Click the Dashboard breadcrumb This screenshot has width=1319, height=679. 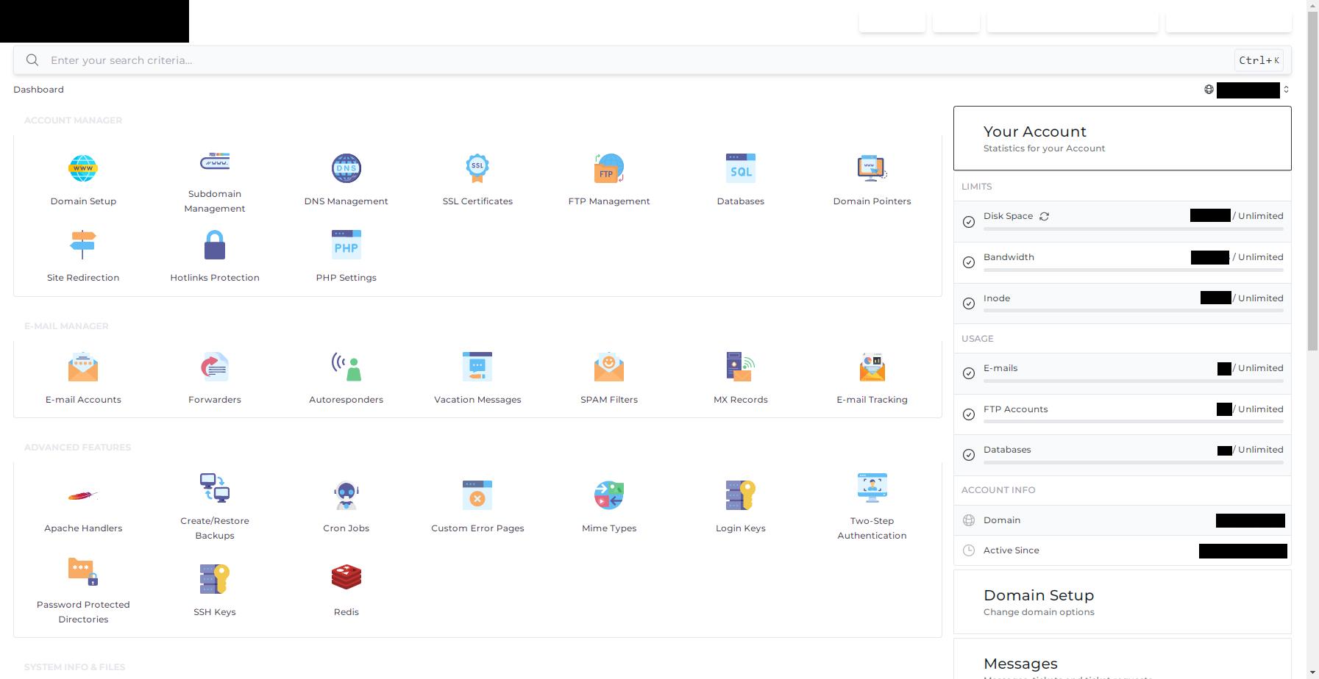click(x=38, y=90)
